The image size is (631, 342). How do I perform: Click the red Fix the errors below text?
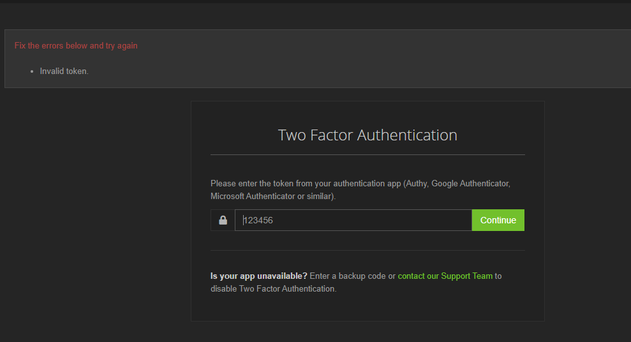76,46
